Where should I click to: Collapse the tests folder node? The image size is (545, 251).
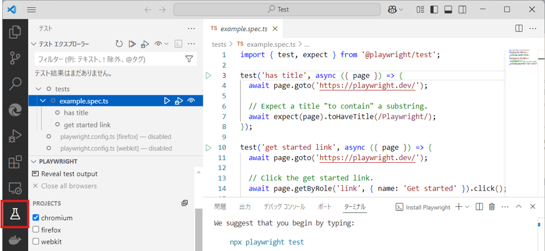39,89
